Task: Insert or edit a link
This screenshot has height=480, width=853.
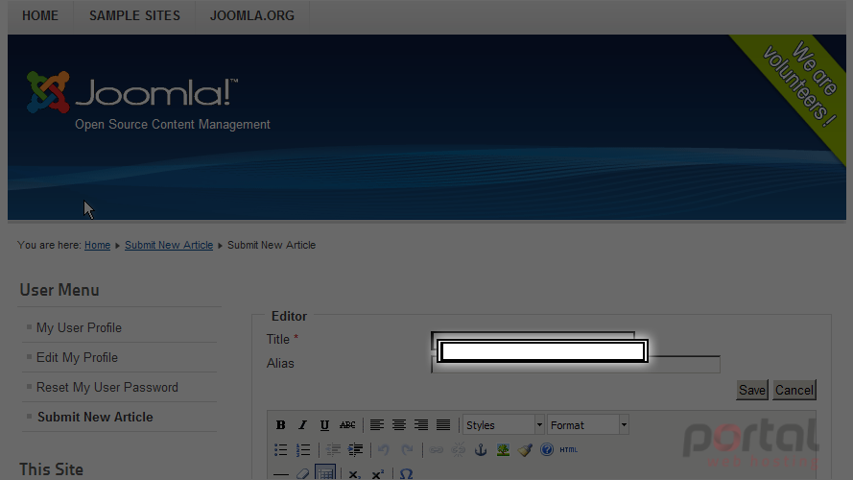Action: 436,449
